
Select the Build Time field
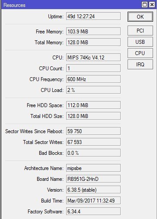click(93, 200)
